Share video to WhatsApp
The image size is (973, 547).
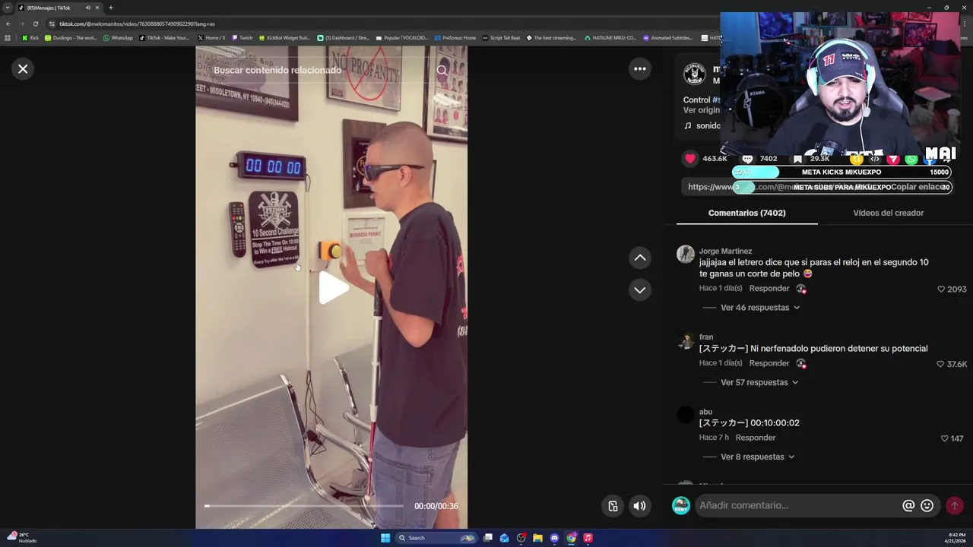(911, 159)
